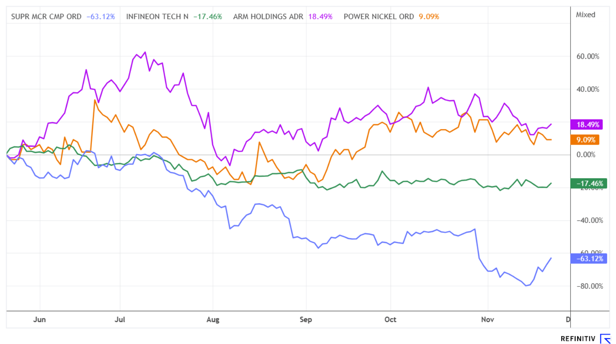Click the Nov marker on time axis
616x344 pixels.
[487, 320]
